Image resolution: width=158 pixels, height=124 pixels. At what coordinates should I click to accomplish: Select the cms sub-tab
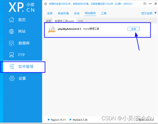81,21
